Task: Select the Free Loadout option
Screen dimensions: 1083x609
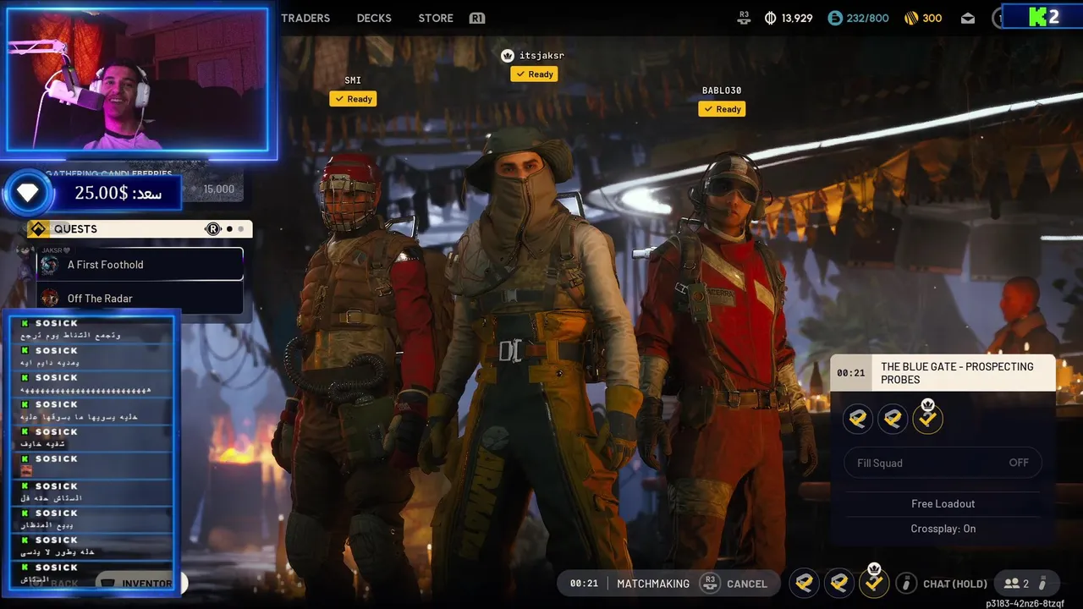Action: click(x=943, y=503)
